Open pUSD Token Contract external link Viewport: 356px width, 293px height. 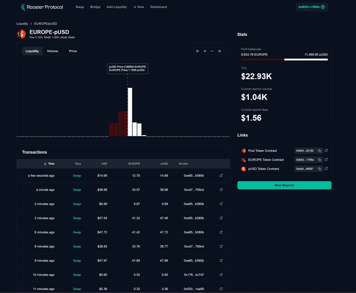coord(326,169)
